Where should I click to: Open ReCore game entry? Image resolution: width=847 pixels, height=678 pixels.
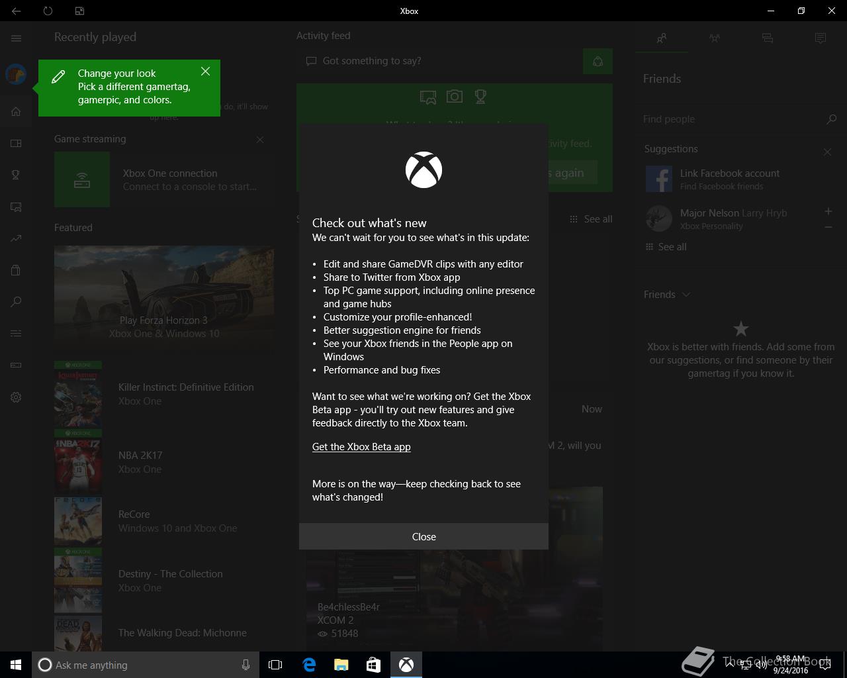[164, 521]
